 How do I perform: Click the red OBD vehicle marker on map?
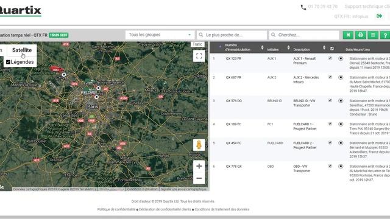click(56, 69)
